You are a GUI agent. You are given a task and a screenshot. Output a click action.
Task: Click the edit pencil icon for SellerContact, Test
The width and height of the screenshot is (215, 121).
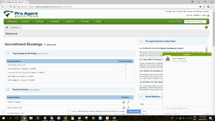coord(128,108)
